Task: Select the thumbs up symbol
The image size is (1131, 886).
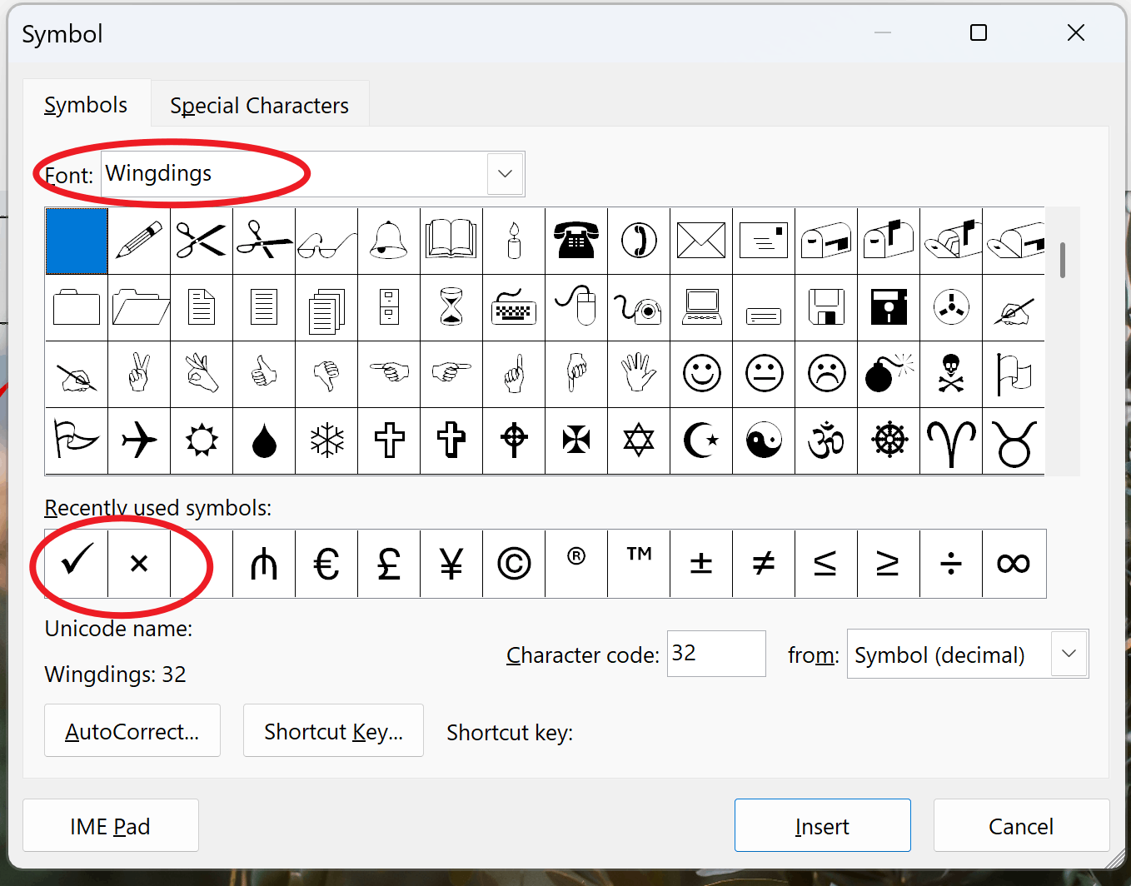Action: 263,374
